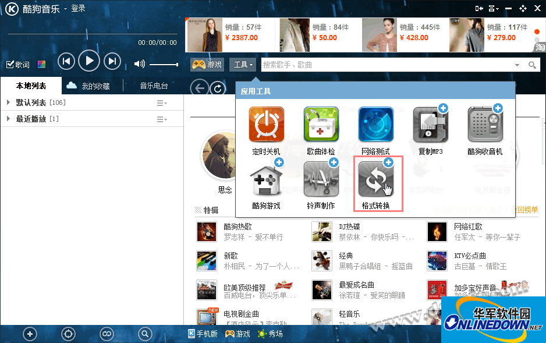546x343 pixels.
Task: Click the add songs plus icon at bottom
Action: click(x=30, y=334)
